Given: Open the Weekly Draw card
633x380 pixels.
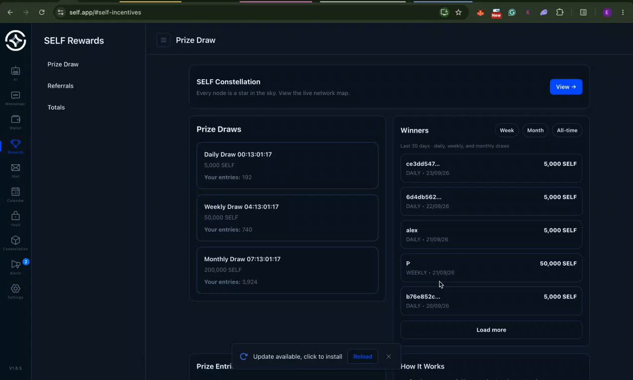Looking at the screenshot, I should (x=287, y=217).
